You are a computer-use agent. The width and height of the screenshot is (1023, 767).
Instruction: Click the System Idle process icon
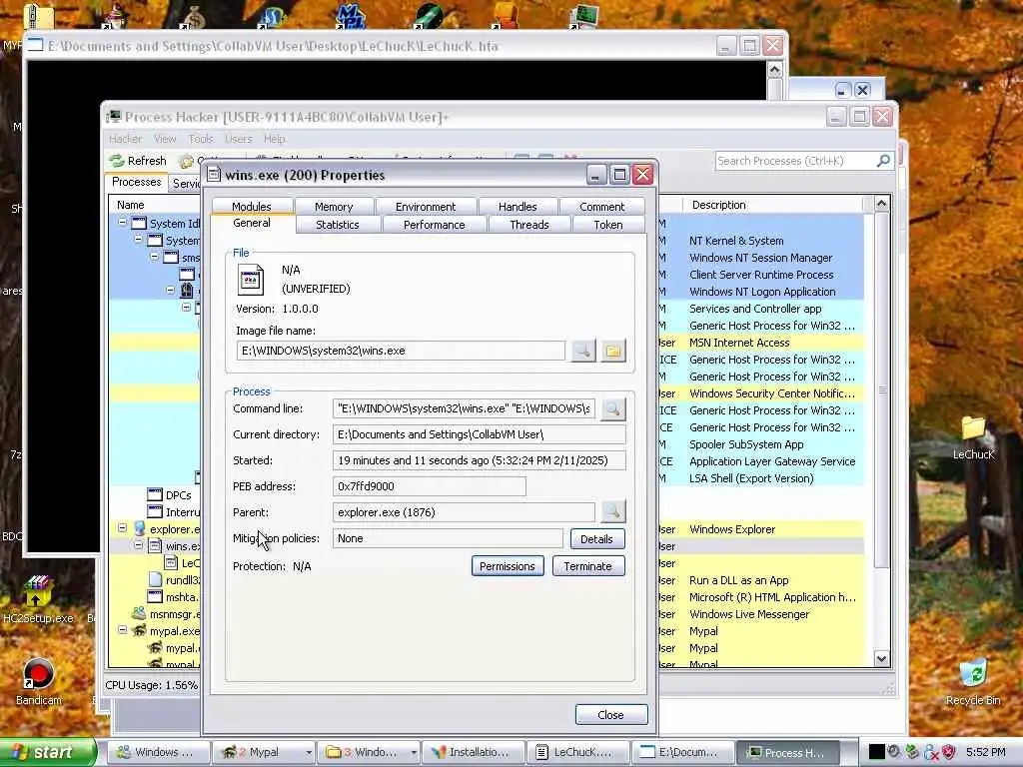point(139,223)
